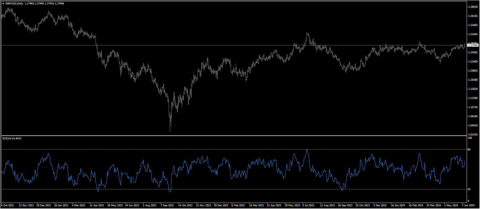
Task: Click the 5 Jul 2023 date label
Action: 308,206
